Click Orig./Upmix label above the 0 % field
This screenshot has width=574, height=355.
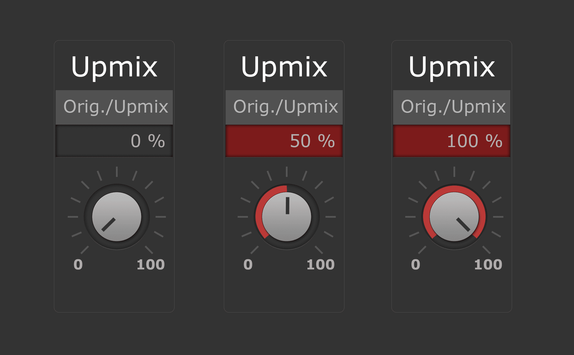pyautogui.click(x=115, y=107)
